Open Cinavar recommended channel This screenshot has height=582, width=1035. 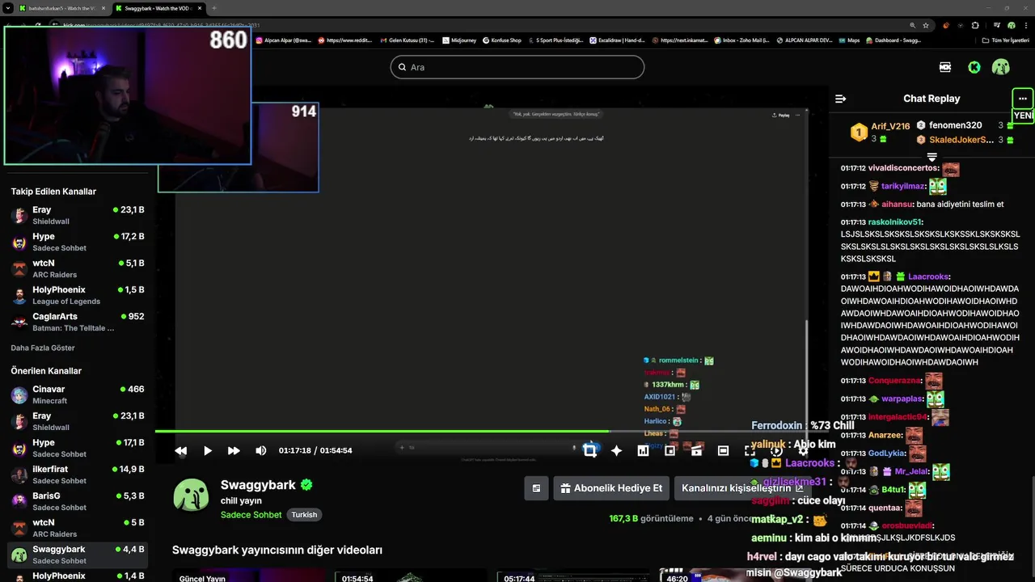pos(78,394)
